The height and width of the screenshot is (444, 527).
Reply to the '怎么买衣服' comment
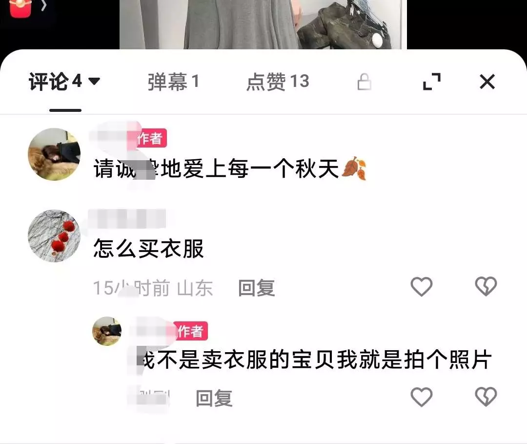coord(257,288)
